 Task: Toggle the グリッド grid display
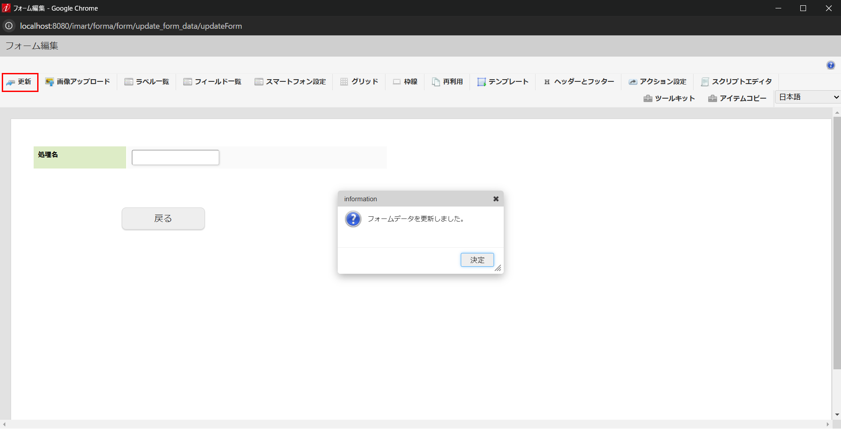(359, 81)
